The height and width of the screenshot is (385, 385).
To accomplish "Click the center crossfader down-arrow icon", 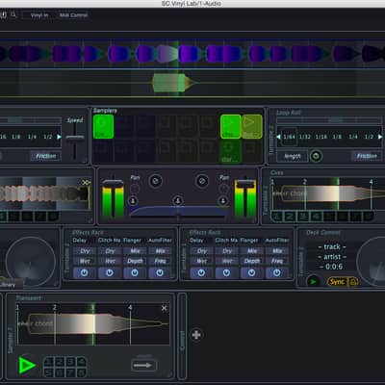I will pos(178,201).
